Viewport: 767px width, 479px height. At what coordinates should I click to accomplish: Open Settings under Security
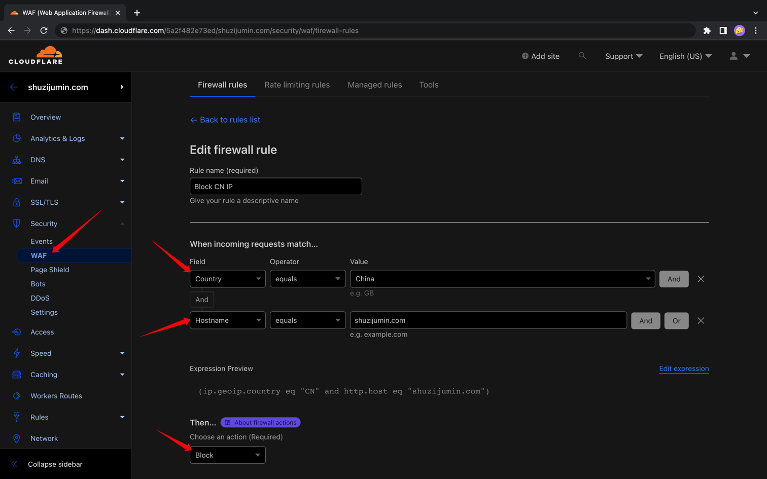pos(44,312)
